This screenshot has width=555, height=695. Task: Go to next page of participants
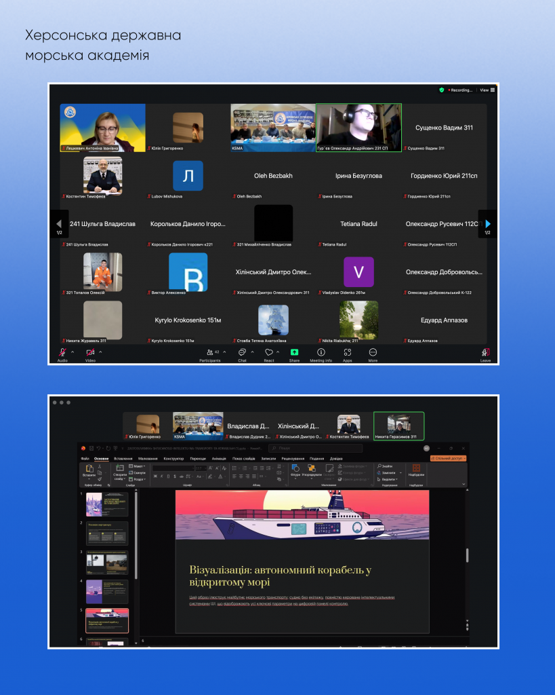pyautogui.click(x=488, y=224)
